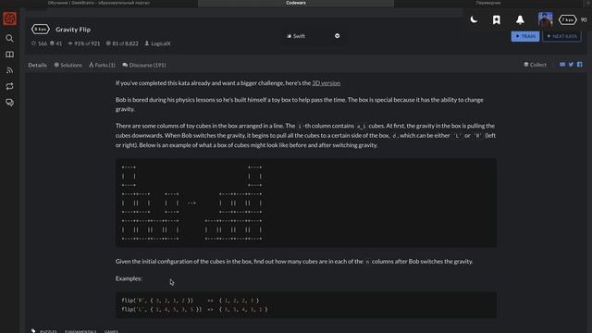Image resolution: width=592 pixels, height=333 pixels.
Task: Click the 91% of 921 satisfaction rating
Action: pos(84,43)
